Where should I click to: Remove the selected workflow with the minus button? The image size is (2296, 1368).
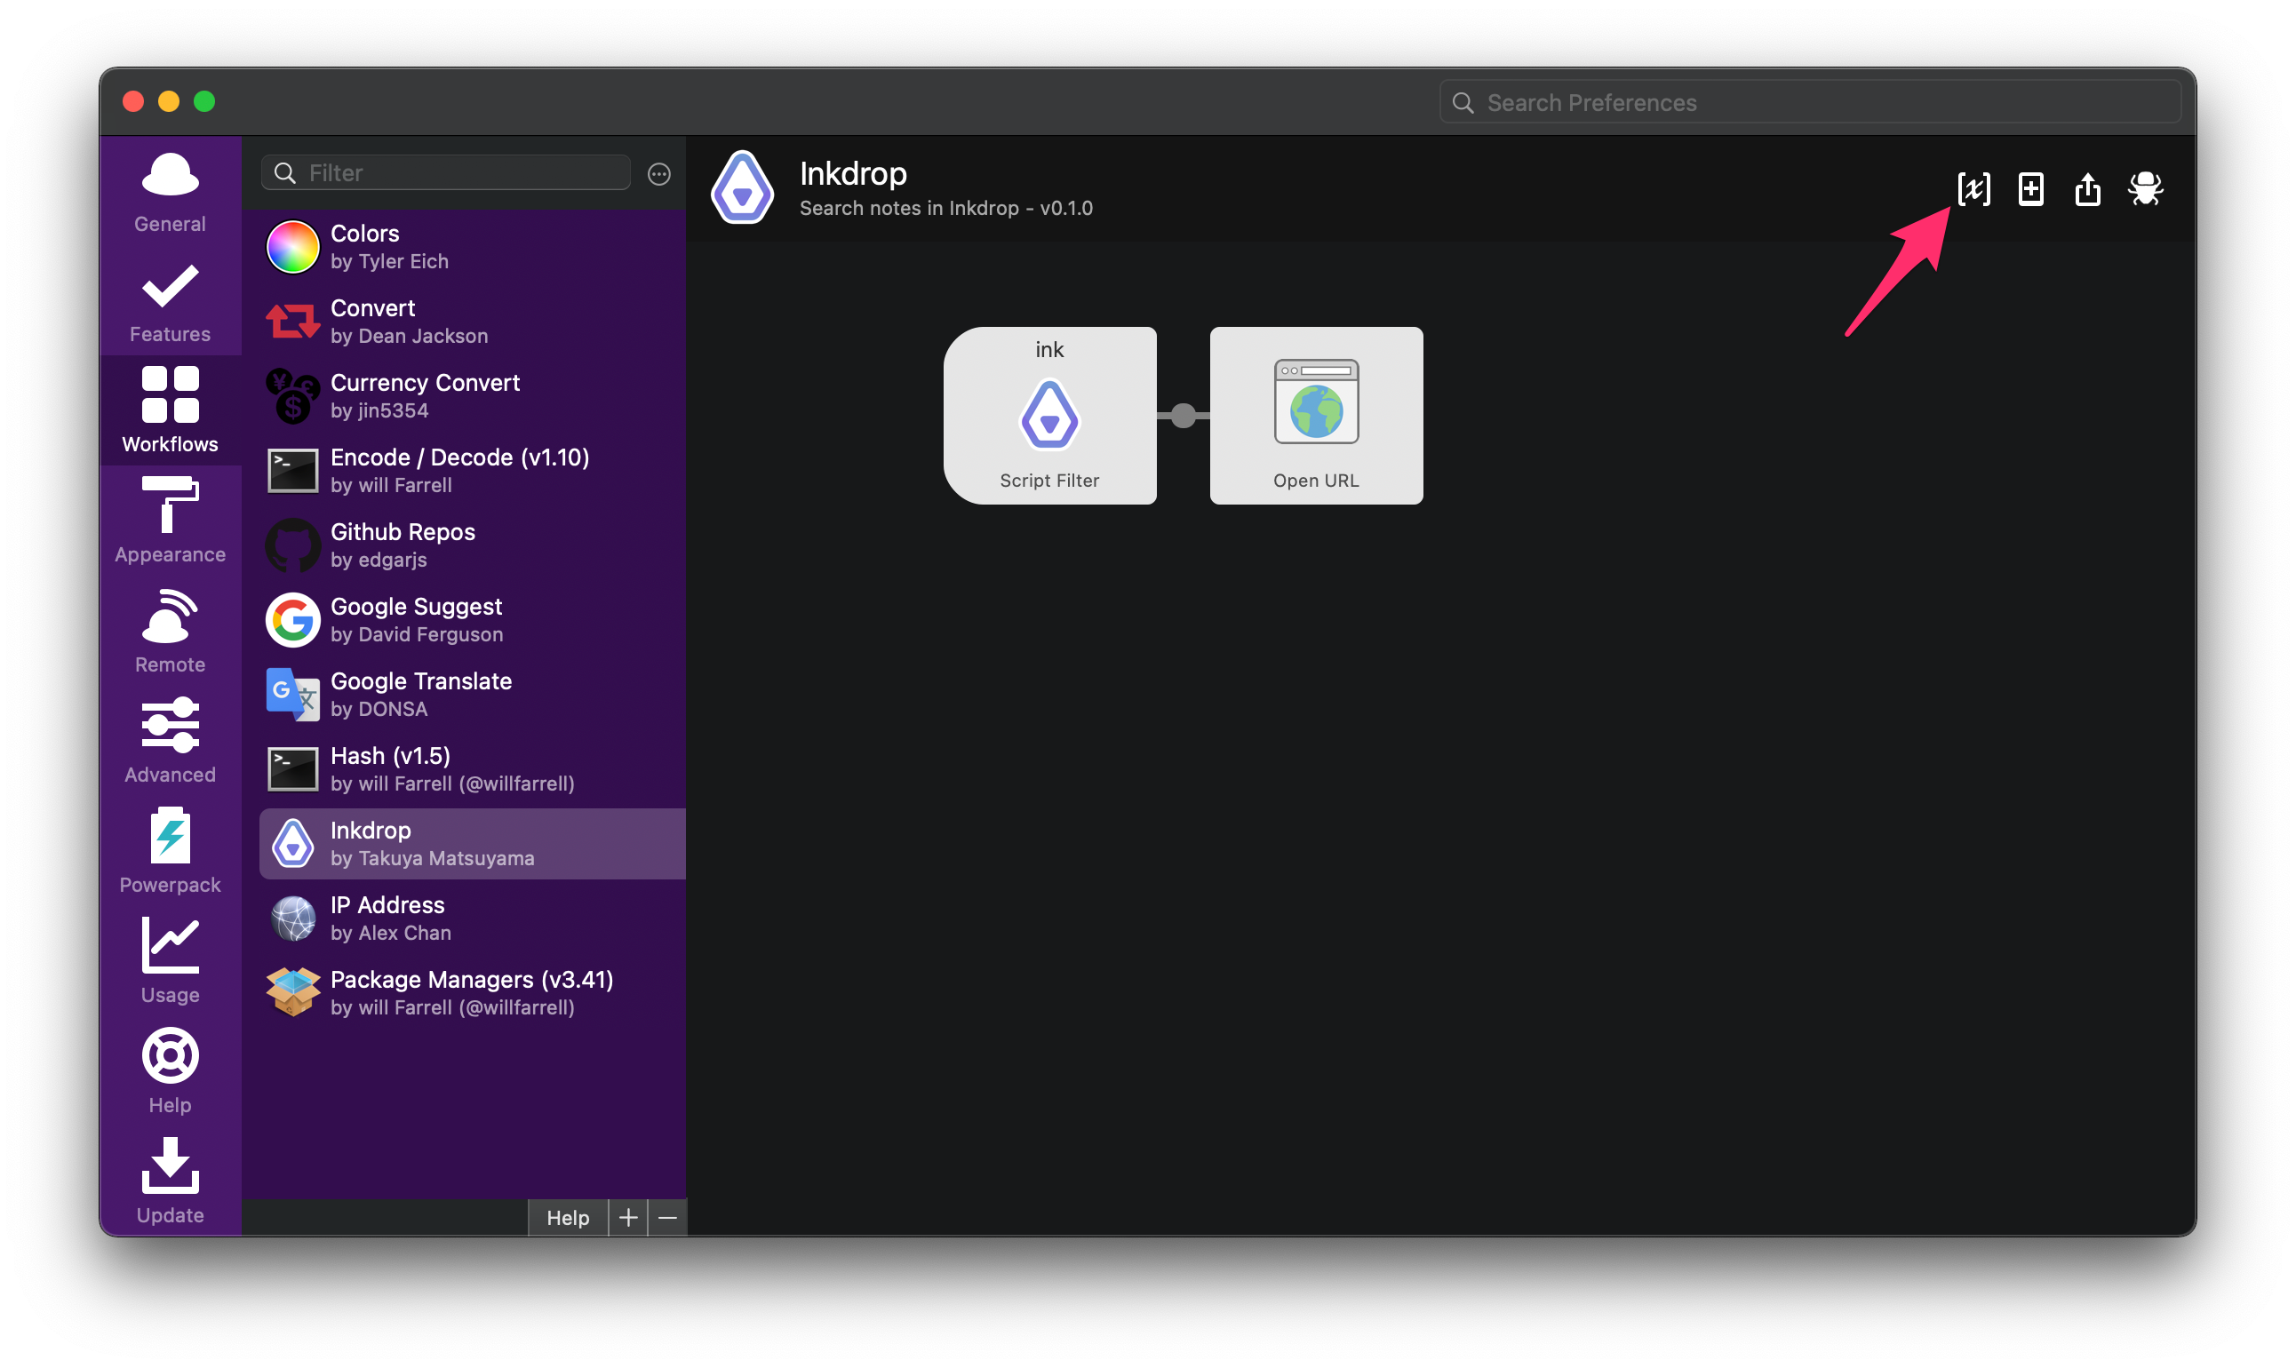[668, 1217]
